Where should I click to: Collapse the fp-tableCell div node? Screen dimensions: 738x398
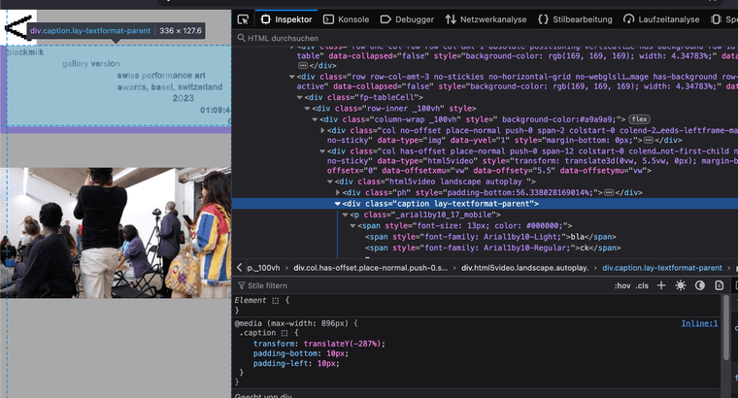(x=299, y=97)
